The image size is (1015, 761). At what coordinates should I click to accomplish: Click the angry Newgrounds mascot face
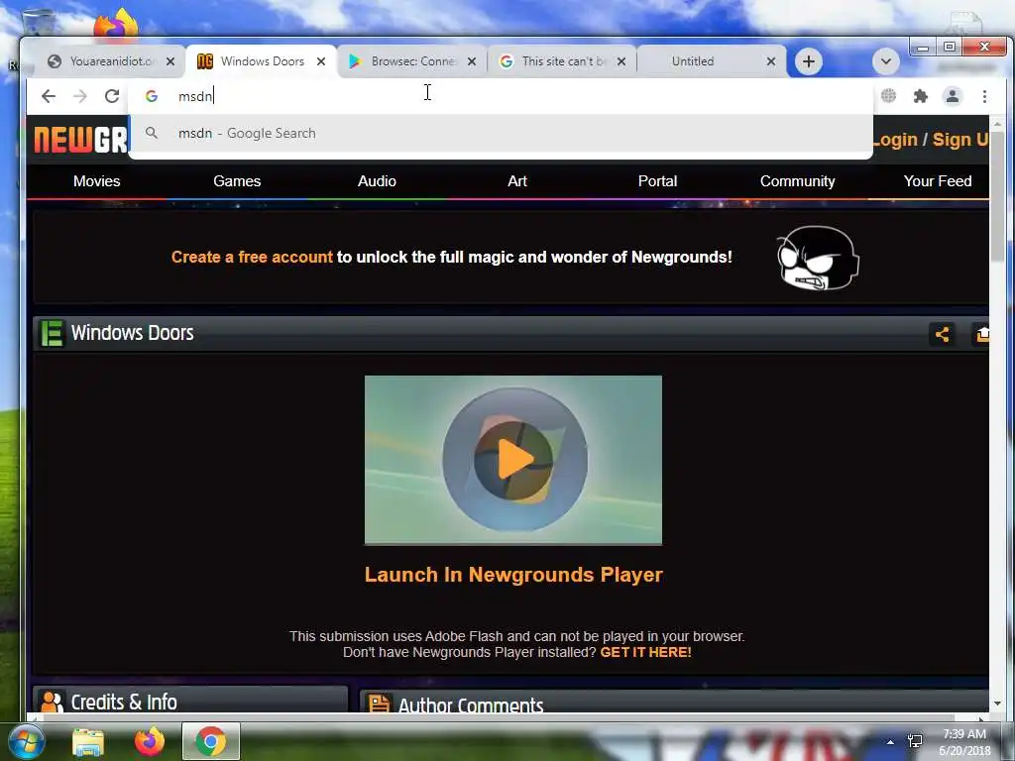(818, 259)
